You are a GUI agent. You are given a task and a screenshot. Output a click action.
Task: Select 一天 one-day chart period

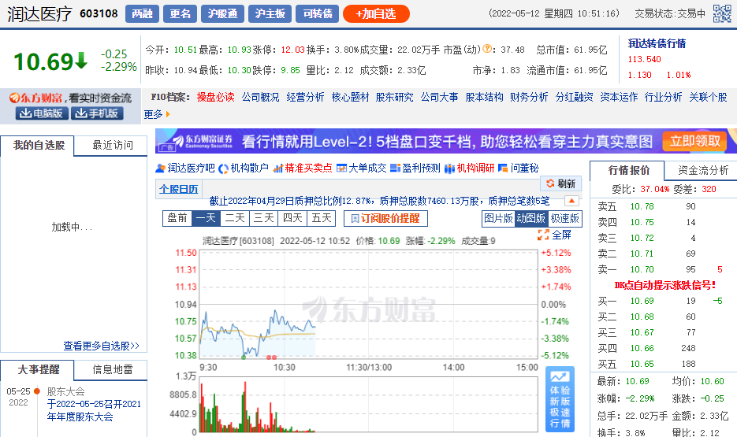click(206, 218)
